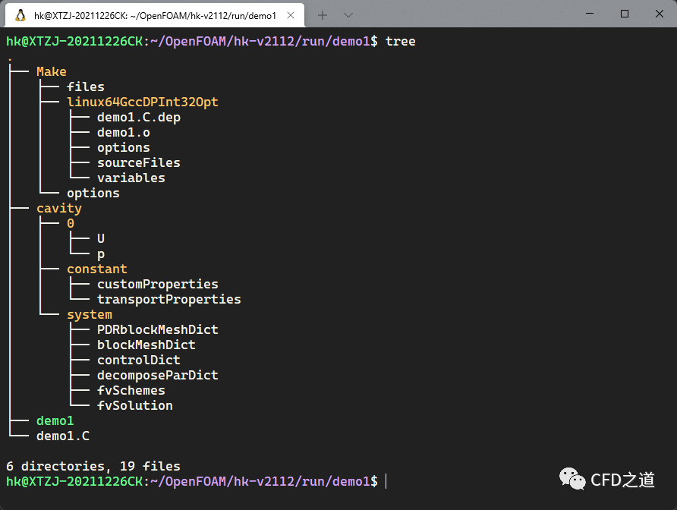Image resolution: width=677 pixels, height=510 pixels.
Task: Open the new-tab profile dropdown
Action: coord(348,14)
